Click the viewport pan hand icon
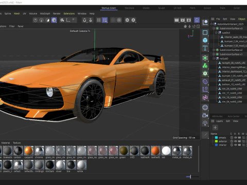Viewport: 247px width, 185px height. (x=185, y=26)
